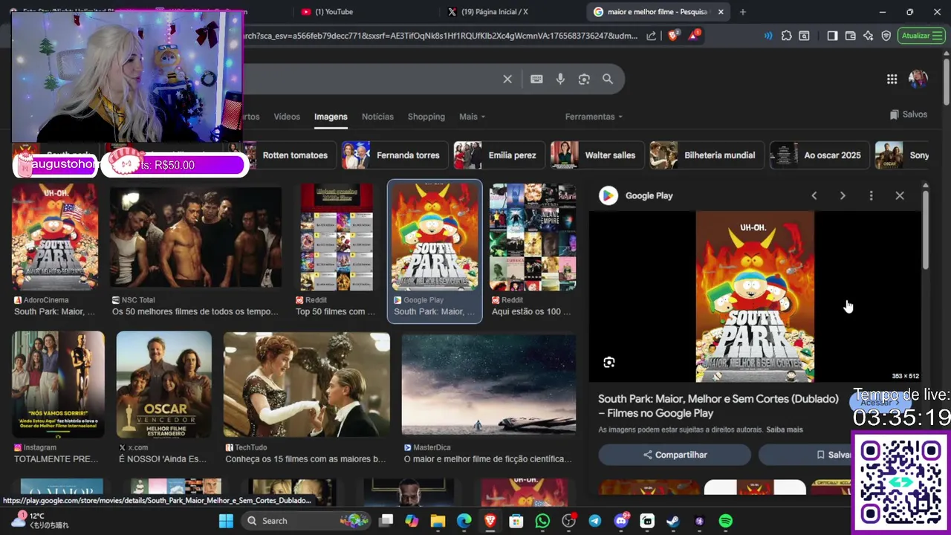Toggle the browser sidebar panel icon
Screen dimensions: 951x535
coord(832,36)
